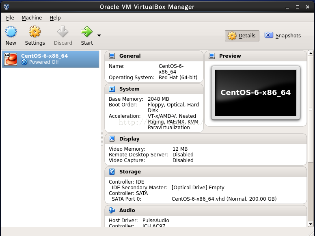This screenshot has width=315, height=236.
Task: Open the File menu
Action: click(x=10, y=18)
